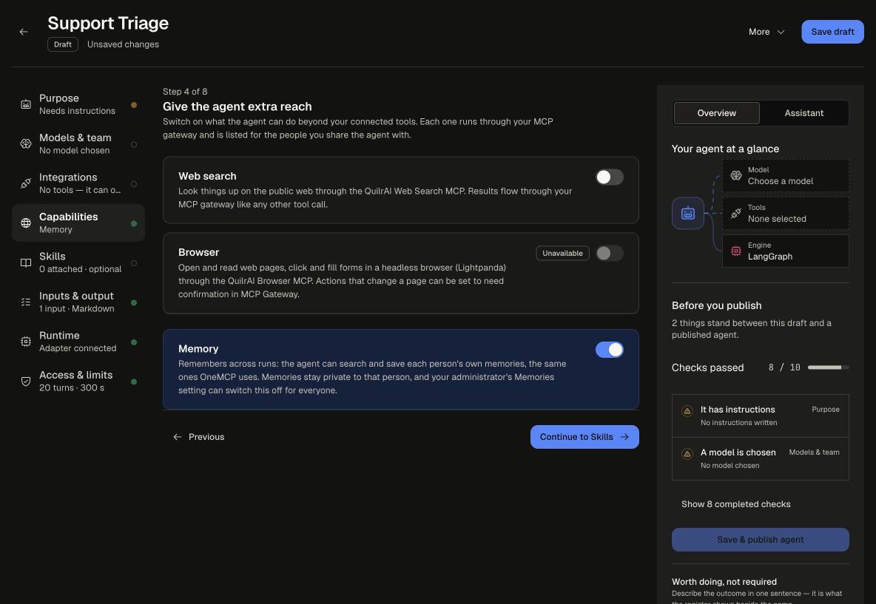This screenshot has width=876, height=604.
Task: Click the Engine chip icon in overview
Action: 736,251
